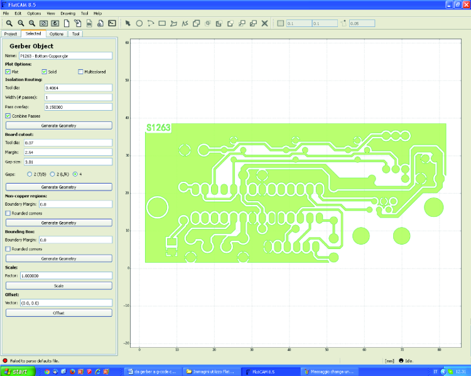Switch to the Tool tab
Image resolution: width=471 pixels, height=376 pixels.
(x=76, y=34)
